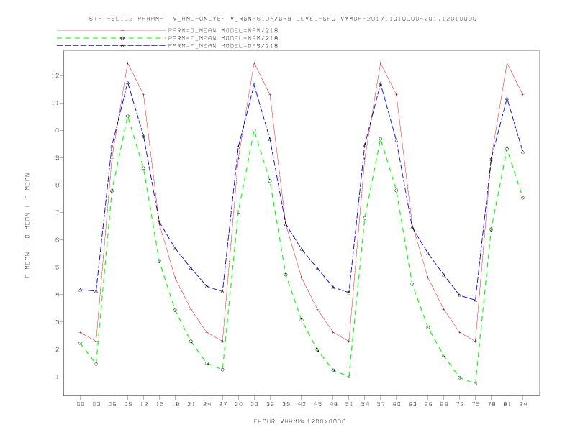Click y-axis tick label 2
Image resolution: width=570 pixels, height=440 pixels.
pyautogui.click(x=57, y=349)
